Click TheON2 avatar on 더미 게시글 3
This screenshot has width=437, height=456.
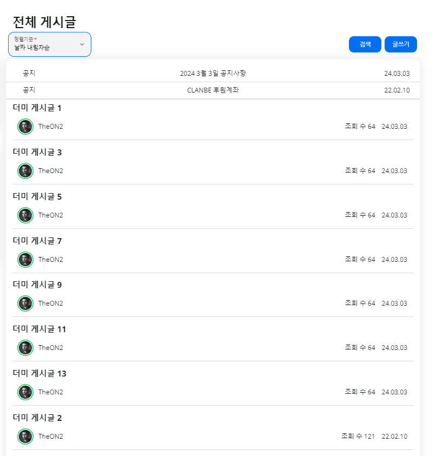(25, 171)
